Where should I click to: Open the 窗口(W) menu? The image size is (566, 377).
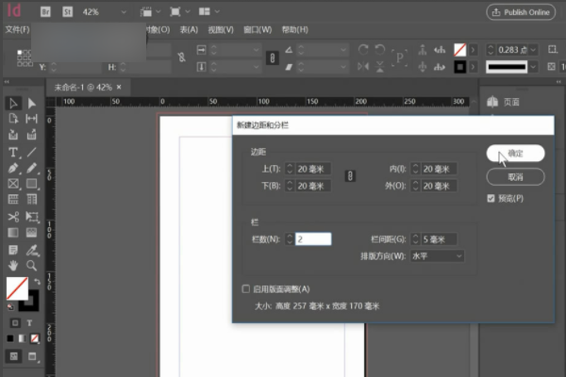click(x=257, y=29)
